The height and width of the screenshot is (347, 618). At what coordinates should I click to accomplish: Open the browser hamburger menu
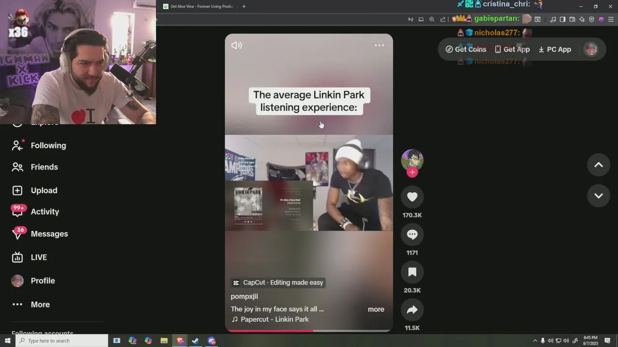coord(611,19)
